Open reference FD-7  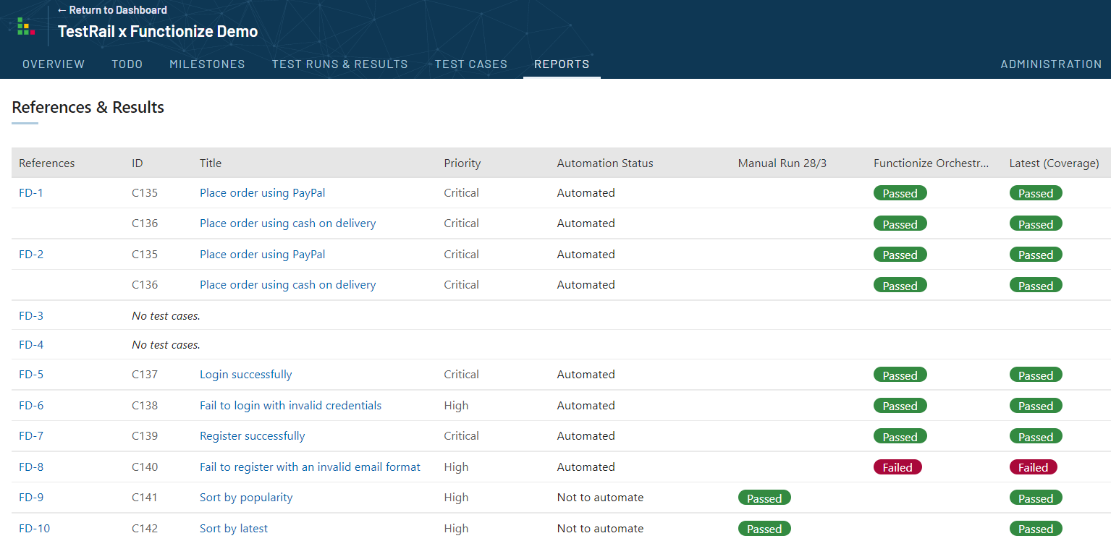point(31,436)
